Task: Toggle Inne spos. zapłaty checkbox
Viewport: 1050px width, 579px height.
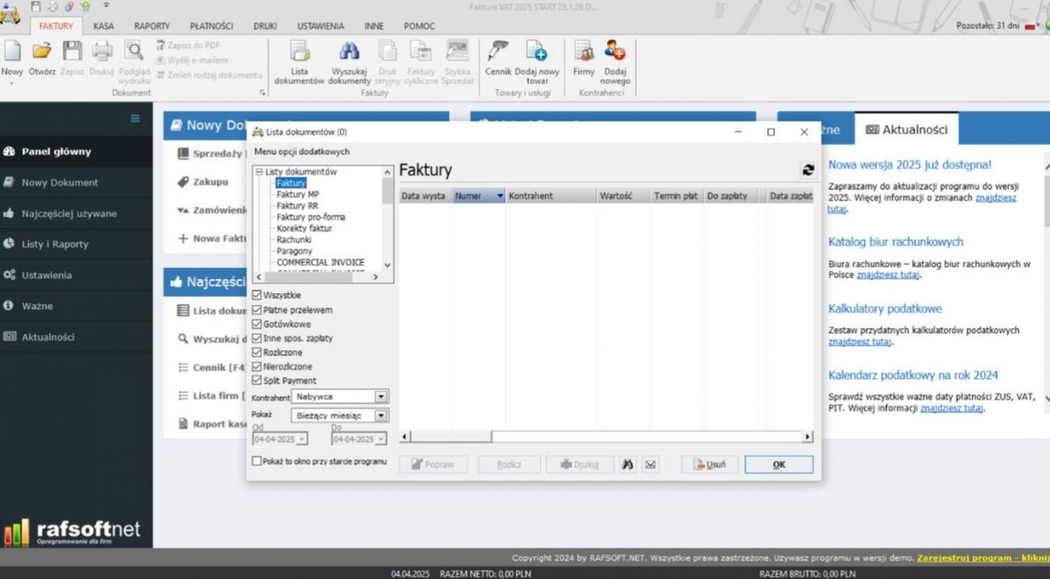Action: coord(257,338)
